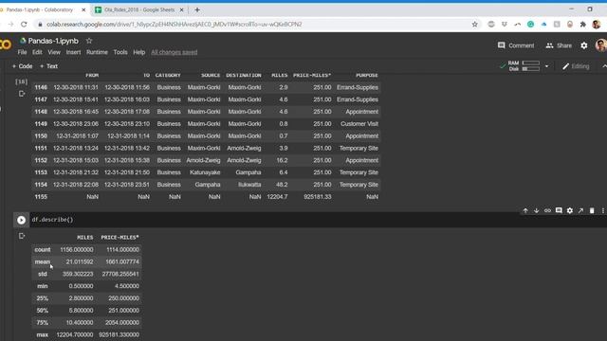Close the Pandas-1.ipynb tab
Viewport: 607px width, 341px height.
[83, 10]
